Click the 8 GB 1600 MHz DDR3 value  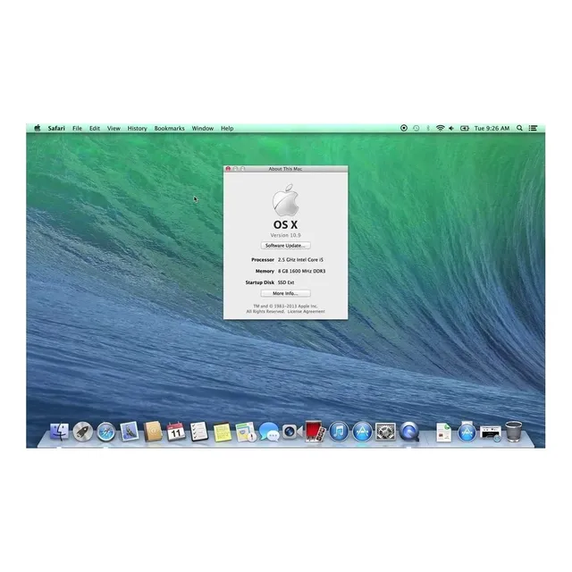click(x=301, y=271)
